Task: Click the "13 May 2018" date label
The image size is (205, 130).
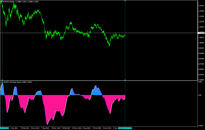Action: coord(77,128)
